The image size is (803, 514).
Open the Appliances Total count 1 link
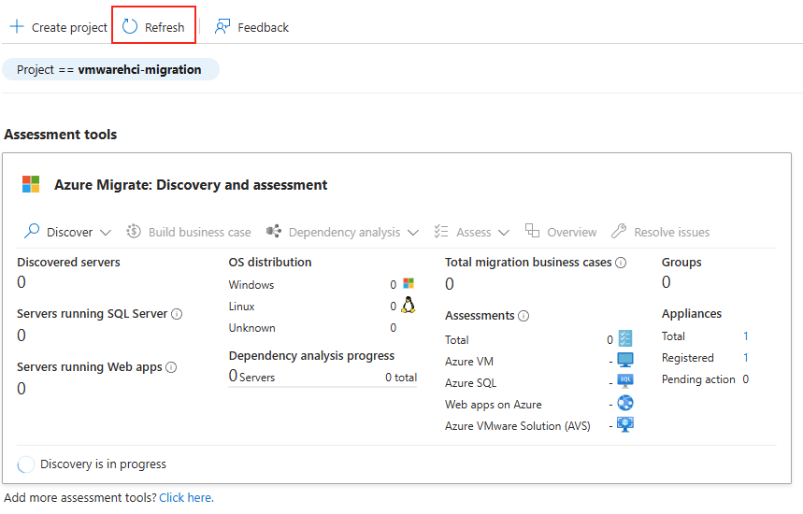pyautogui.click(x=746, y=336)
